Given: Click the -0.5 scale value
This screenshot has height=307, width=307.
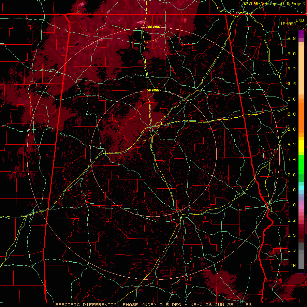Looking at the screenshot, I should click(x=290, y=235).
